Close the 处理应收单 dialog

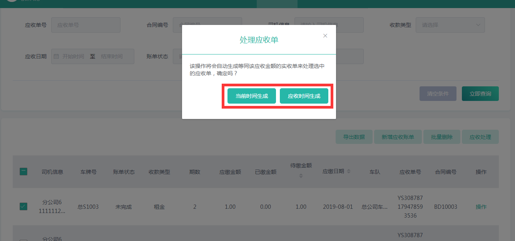[325, 36]
